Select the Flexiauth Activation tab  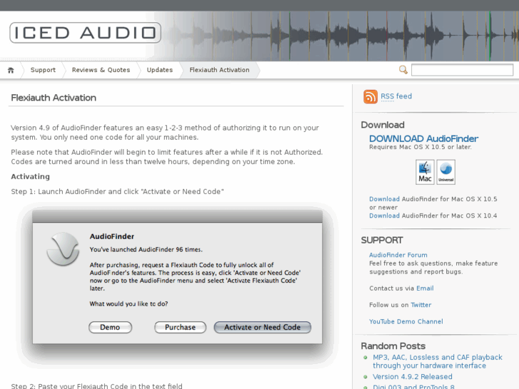pos(219,70)
